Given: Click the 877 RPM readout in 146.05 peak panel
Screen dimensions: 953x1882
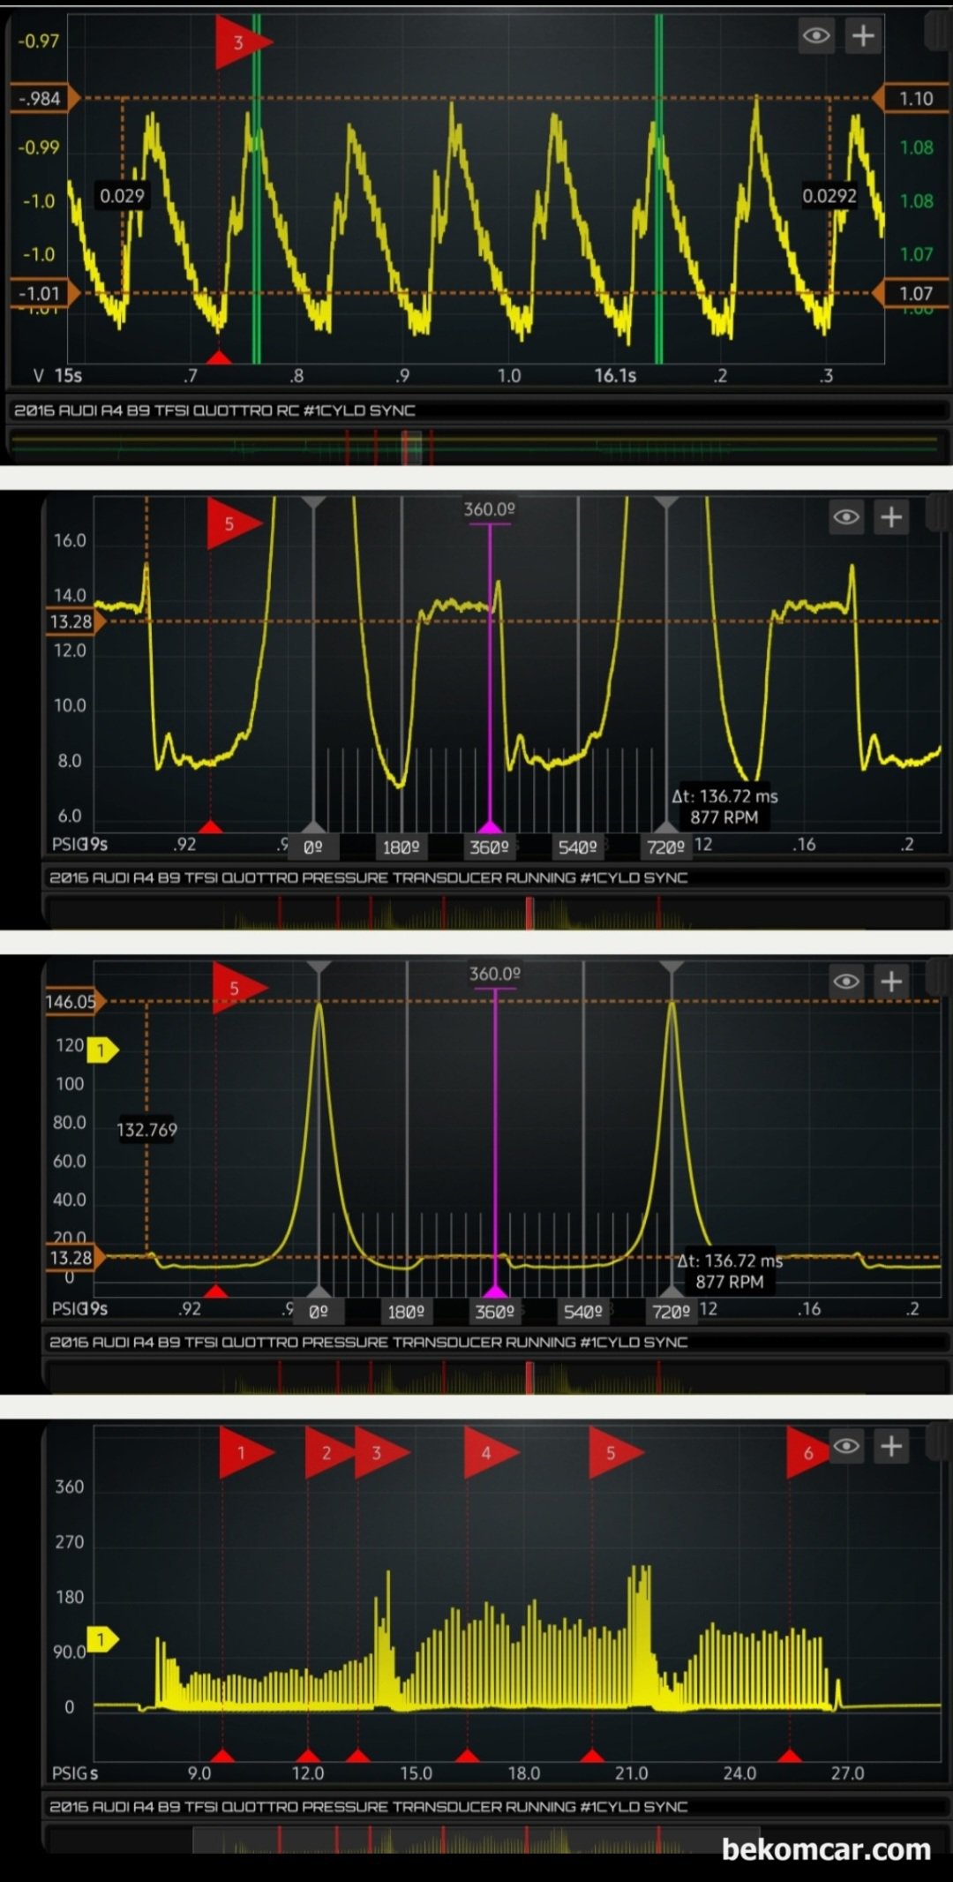Looking at the screenshot, I should pyautogui.click(x=730, y=1282).
